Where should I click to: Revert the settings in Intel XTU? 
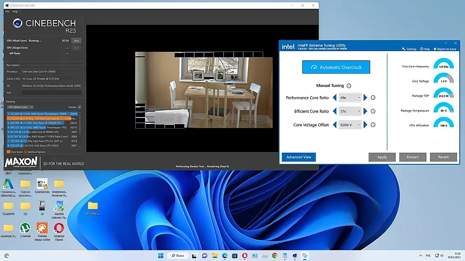click(443, 157)
